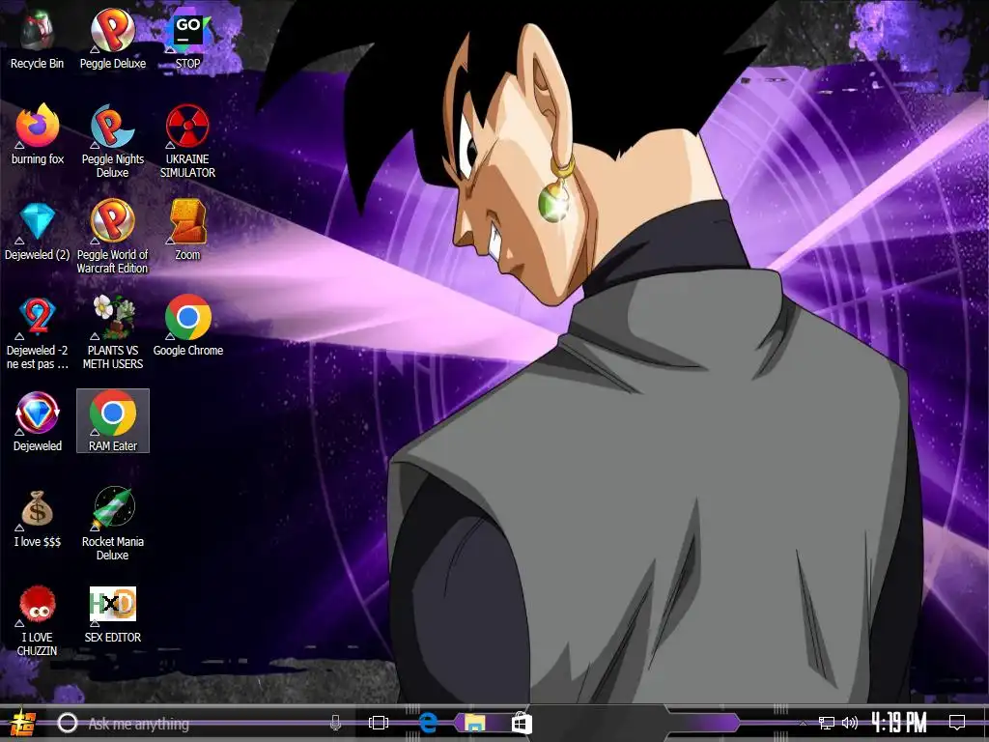This screenshot has width=989, height=742.
Task: Click the 4:19 PM clock
Action: [x=899, y=723]
